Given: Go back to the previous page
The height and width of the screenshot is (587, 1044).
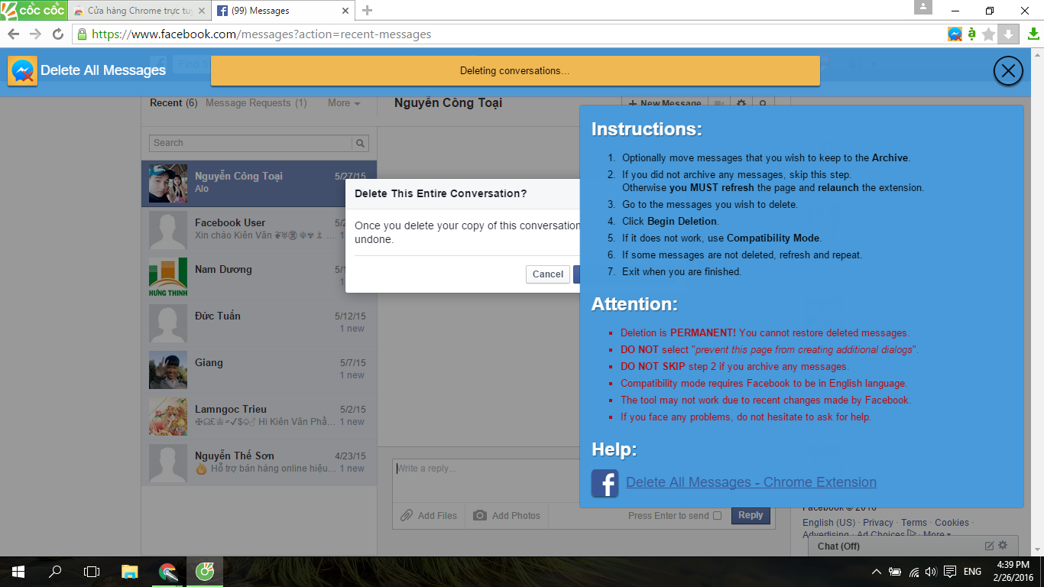Looking at the screenshot, I should pos(13,34).
